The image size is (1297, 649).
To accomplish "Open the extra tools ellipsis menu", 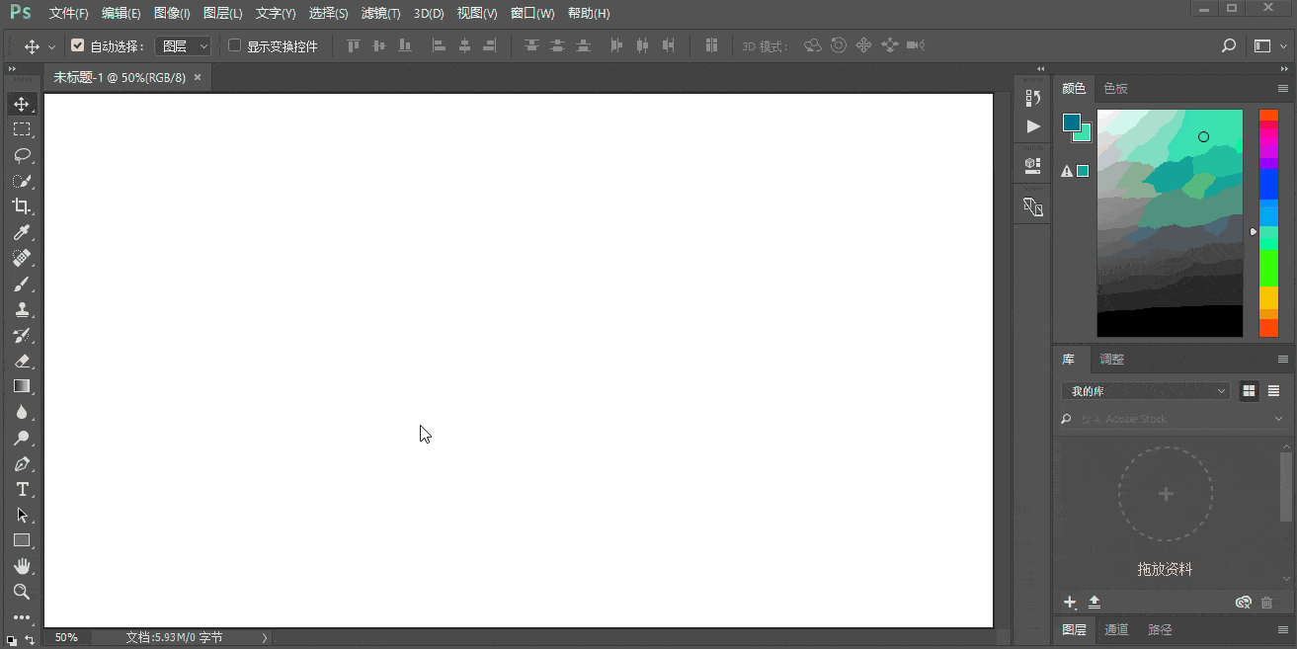I will 22,617.
